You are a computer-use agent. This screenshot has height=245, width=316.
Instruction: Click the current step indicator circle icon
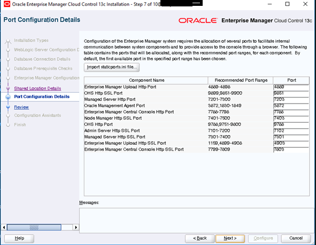[8, 97]
